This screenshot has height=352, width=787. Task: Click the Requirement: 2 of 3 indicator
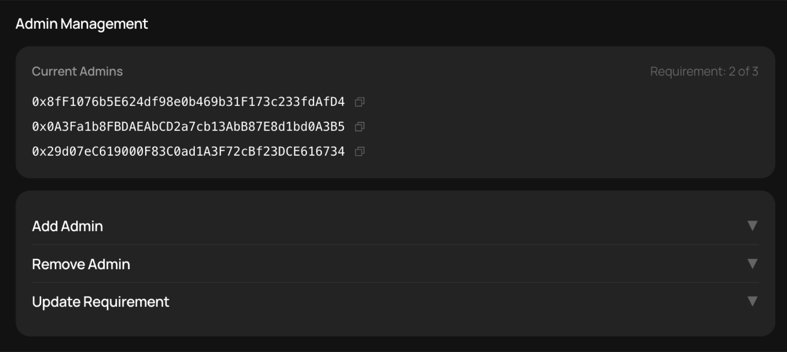tap(704, 71)
